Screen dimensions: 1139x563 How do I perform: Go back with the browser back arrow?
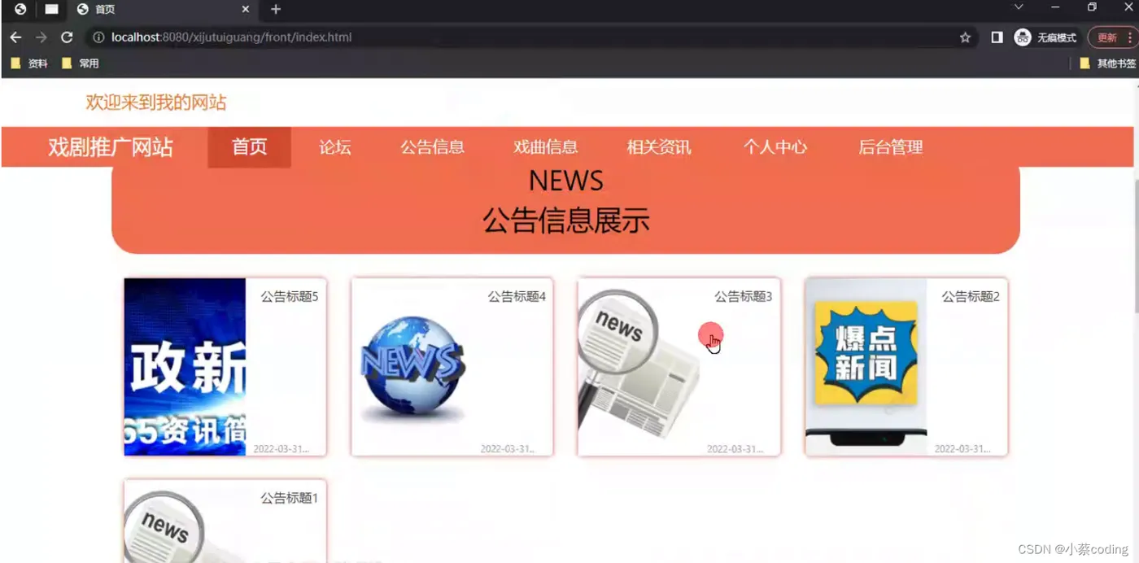[15, 37]
